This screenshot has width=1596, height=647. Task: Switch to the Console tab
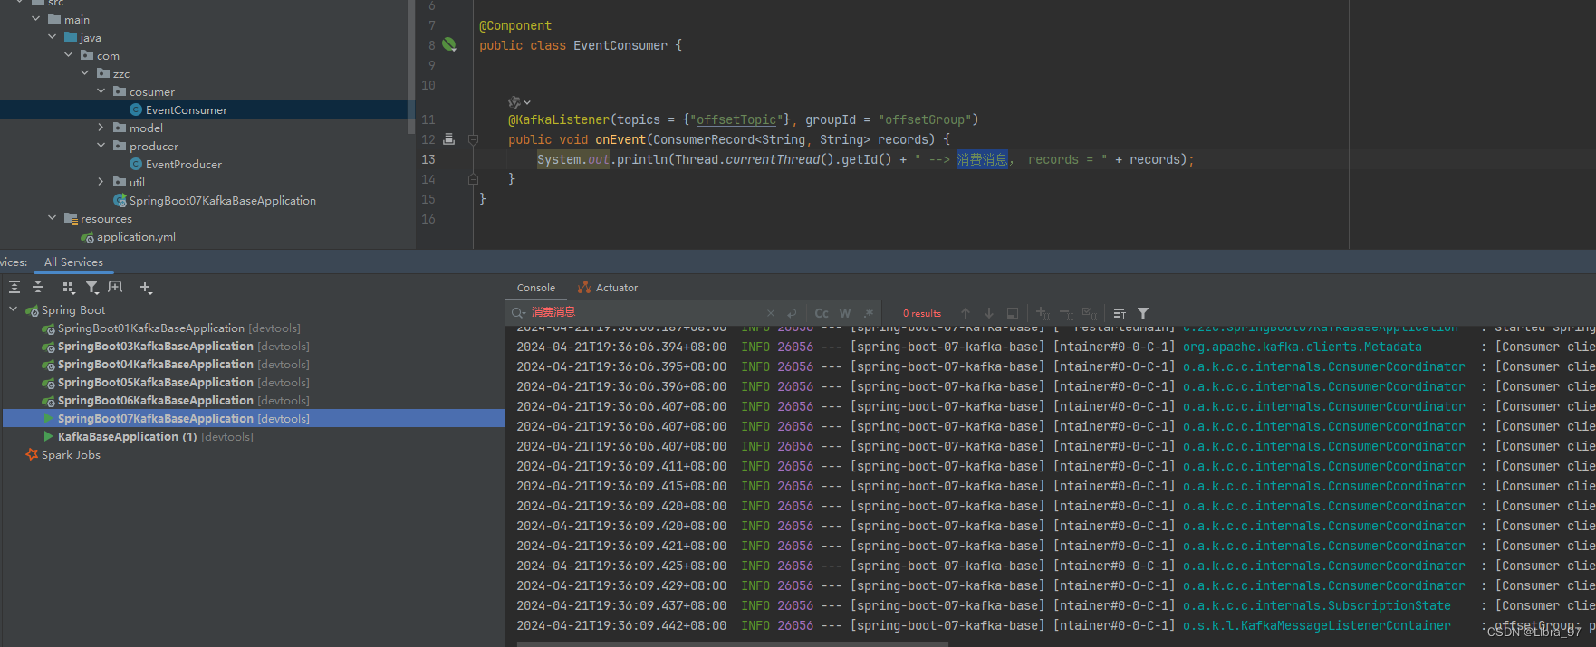point(536,288)
